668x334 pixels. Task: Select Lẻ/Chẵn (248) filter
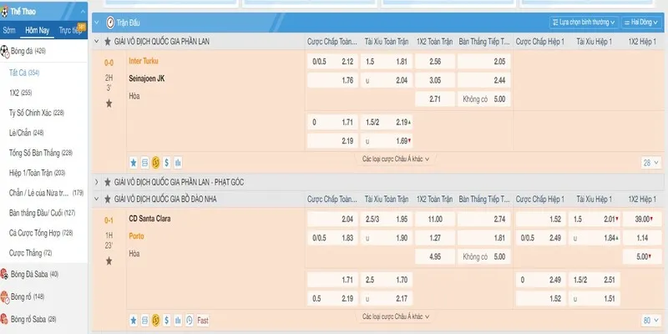coord(27,133)
